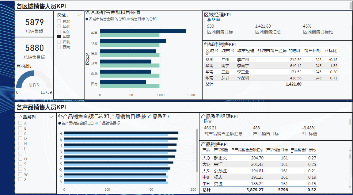The height and width of the screenshot is (195, 353).
Task: Check product series X in 产品系列 slicer
Action: (x=20, y=179)
